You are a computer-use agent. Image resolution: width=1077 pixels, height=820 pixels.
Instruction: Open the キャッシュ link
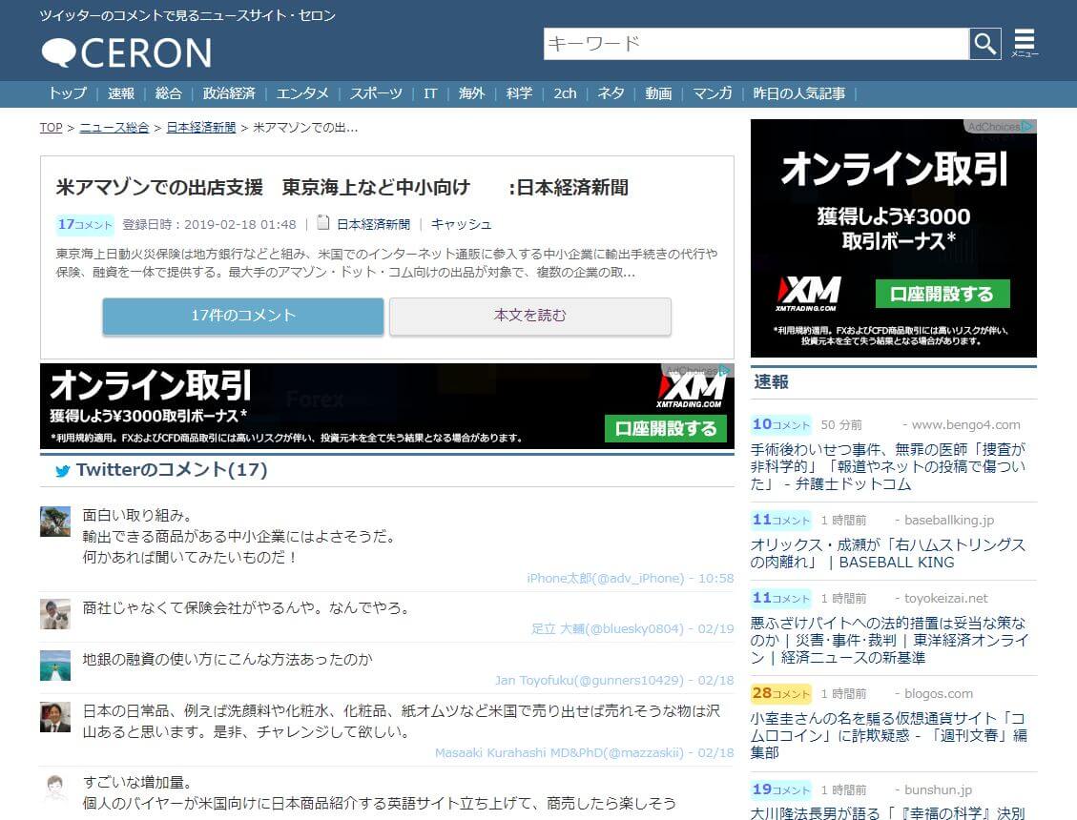(461, 225)
